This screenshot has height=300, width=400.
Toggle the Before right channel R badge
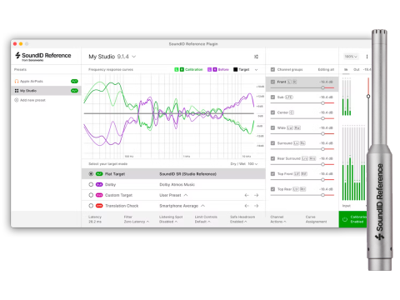[215, 69]
